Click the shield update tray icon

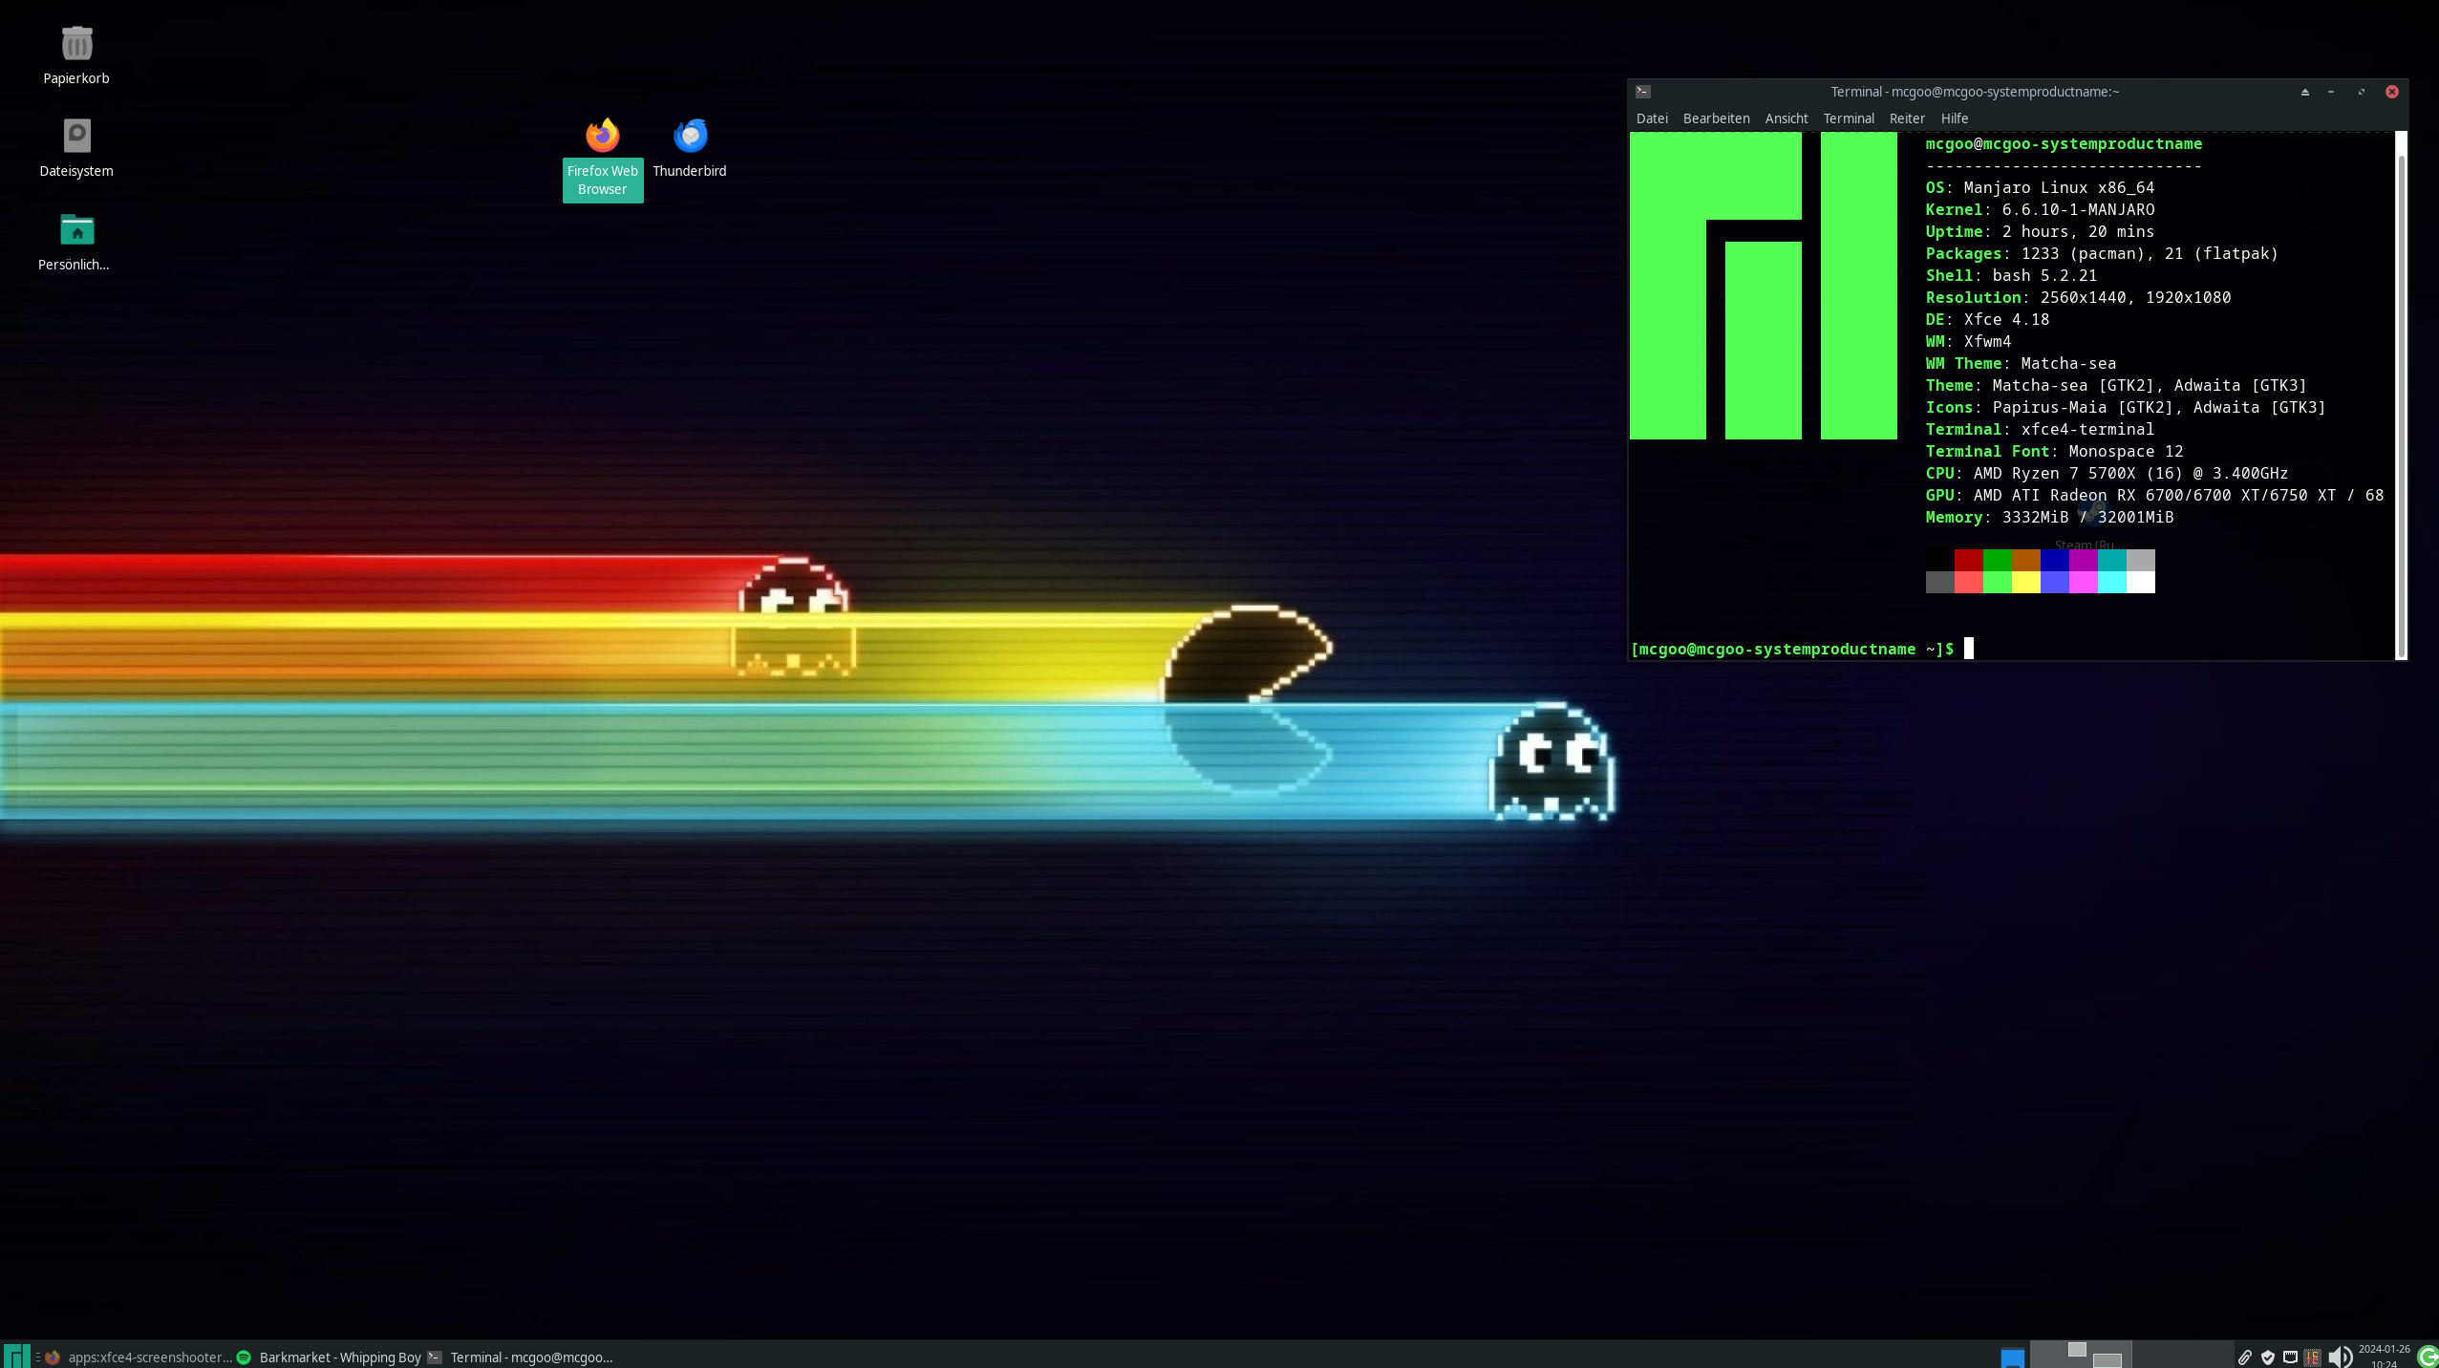(2268, 1357)
